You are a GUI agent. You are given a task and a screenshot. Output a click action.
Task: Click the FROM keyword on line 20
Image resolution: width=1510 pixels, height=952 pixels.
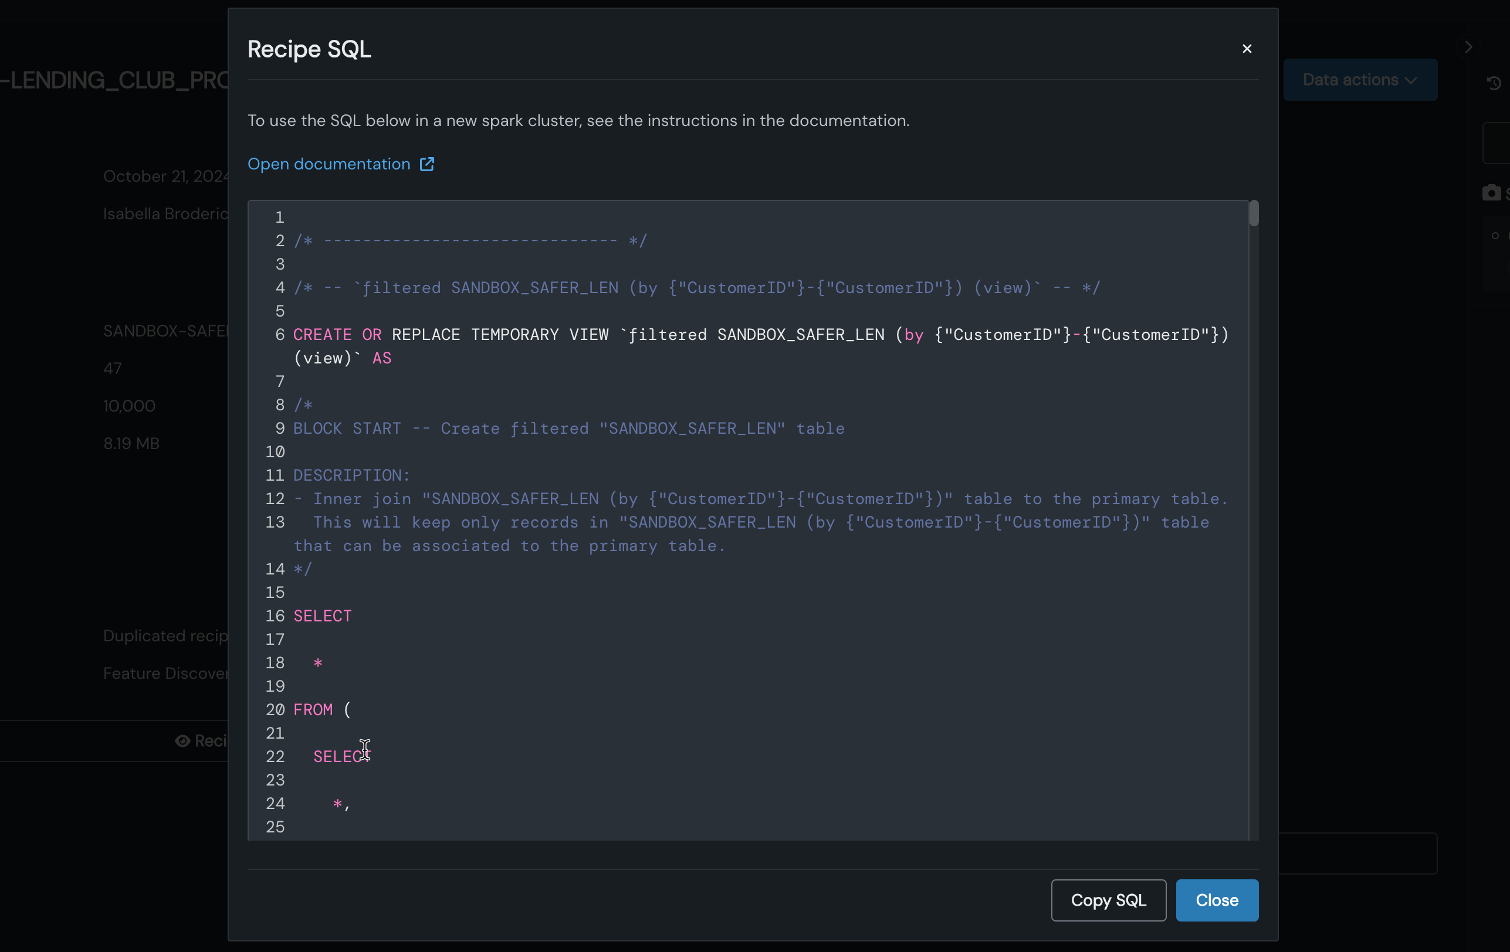click(313, 709)
